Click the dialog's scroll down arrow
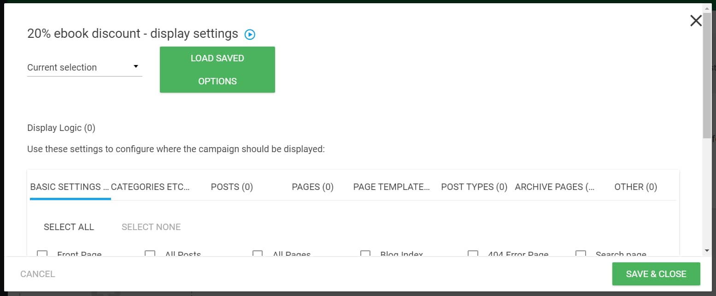Viewport: 716px width, 296px height. 707,250
